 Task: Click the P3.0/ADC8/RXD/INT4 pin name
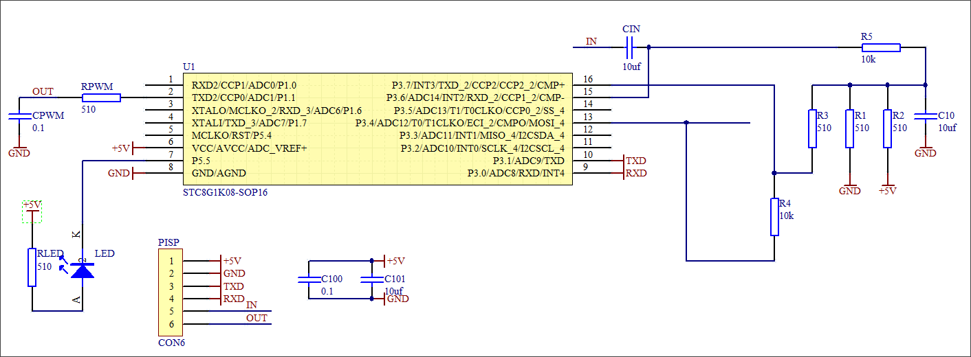pos(516,173)
